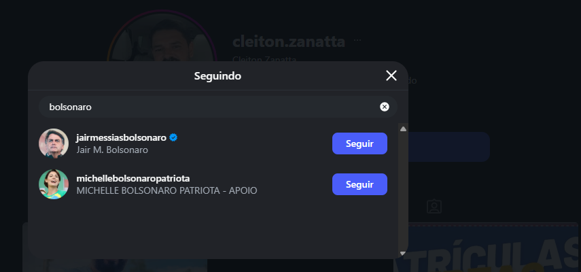Click the Seguindo dialog title
The height and width of the screenshot is (272, 581).
217,76
